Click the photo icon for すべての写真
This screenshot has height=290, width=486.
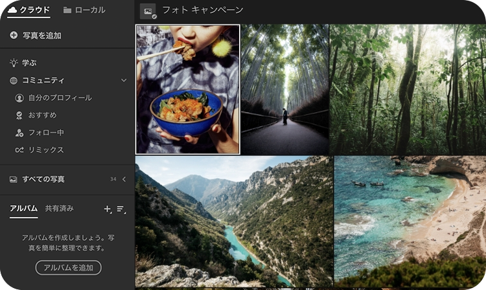(14, 179)
